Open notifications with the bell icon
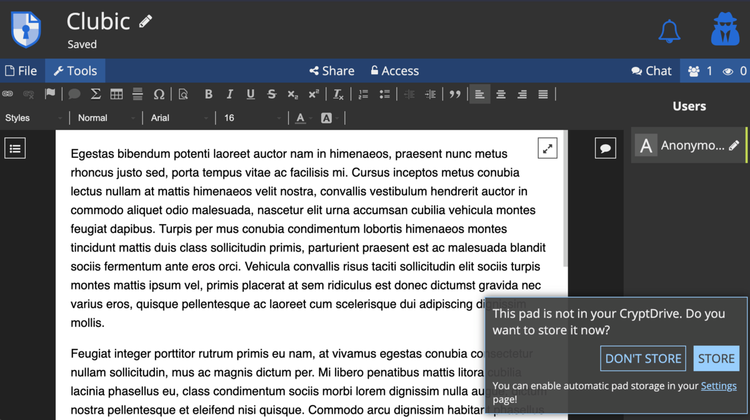This screenshot has height=420, width=750. click(x=669, y=31)
